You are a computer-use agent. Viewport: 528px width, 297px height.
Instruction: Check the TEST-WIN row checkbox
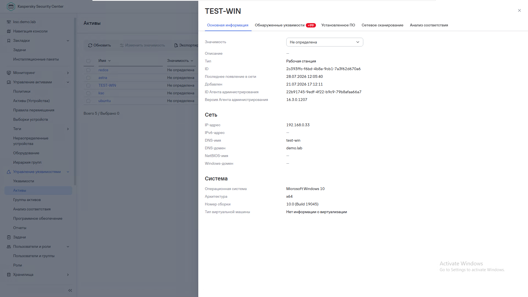88,86
